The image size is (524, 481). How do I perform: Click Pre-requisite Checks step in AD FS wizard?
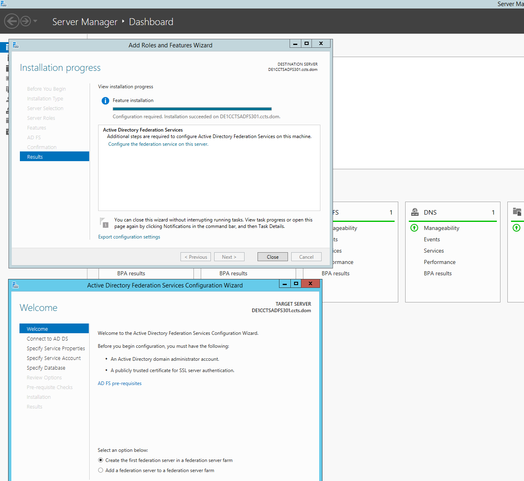pos(49,387)
